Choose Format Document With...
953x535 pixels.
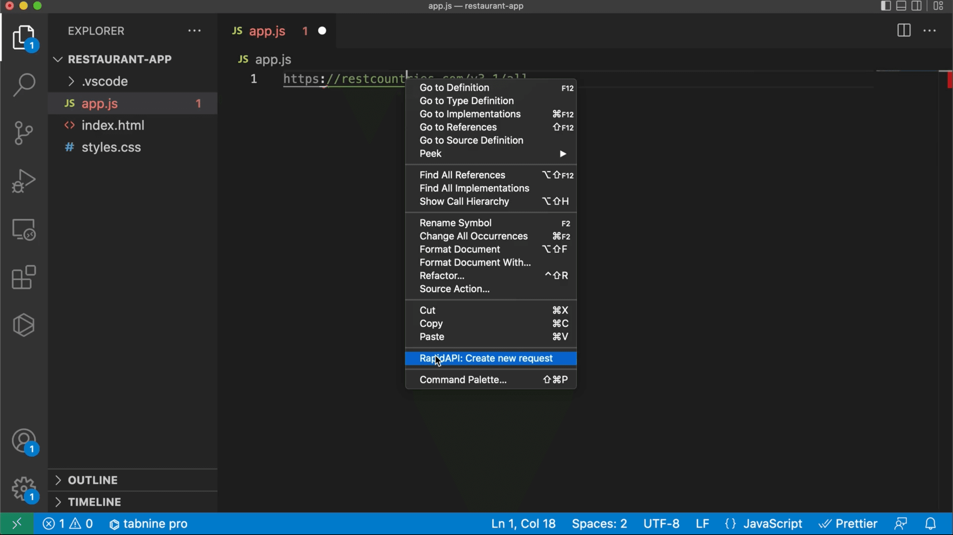pyautogui.click(x=491, y=263)
